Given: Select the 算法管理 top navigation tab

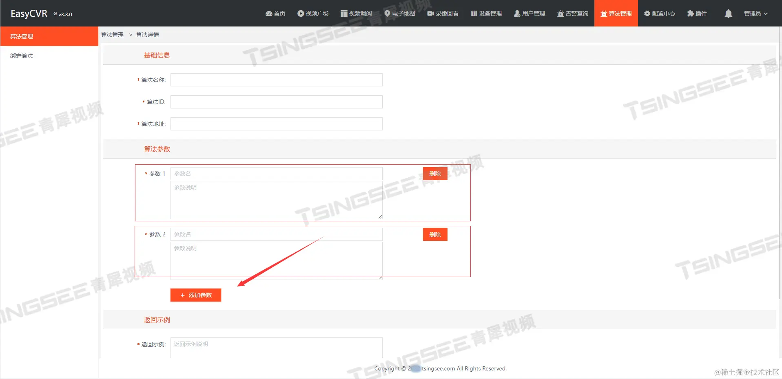Looking at the screenshot, I should (616, 13).
